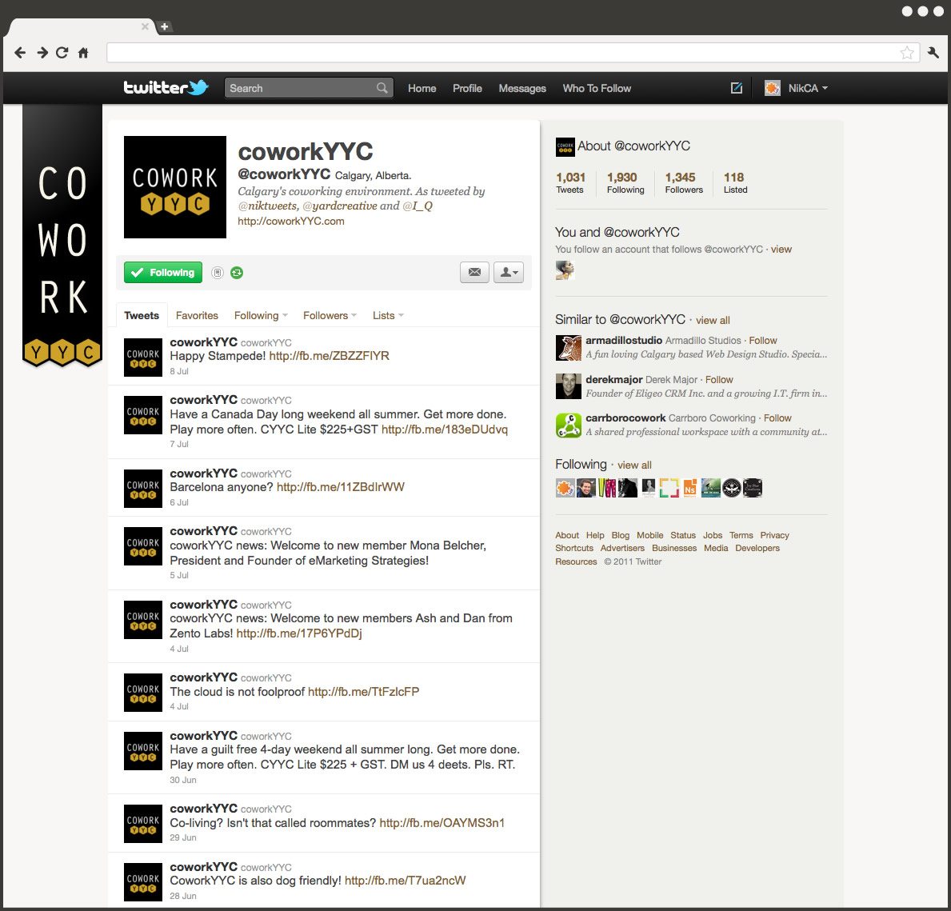The image size is (951, 911).
Task: Click the compose new tweet icon
Action: [736, 88]
